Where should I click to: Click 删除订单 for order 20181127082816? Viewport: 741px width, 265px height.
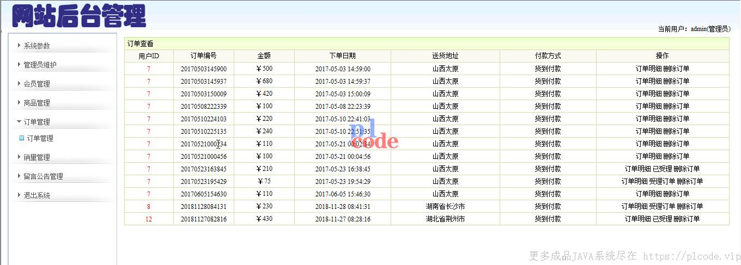tap(687, 219)
